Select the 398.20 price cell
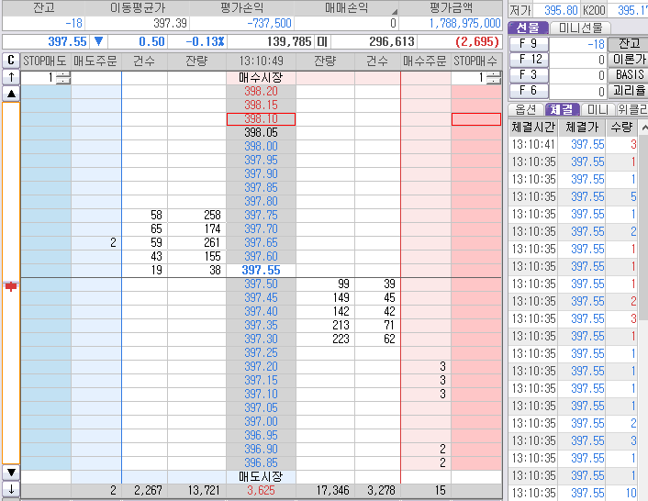Viewport: 648px width, 501px height. point(261,91)
